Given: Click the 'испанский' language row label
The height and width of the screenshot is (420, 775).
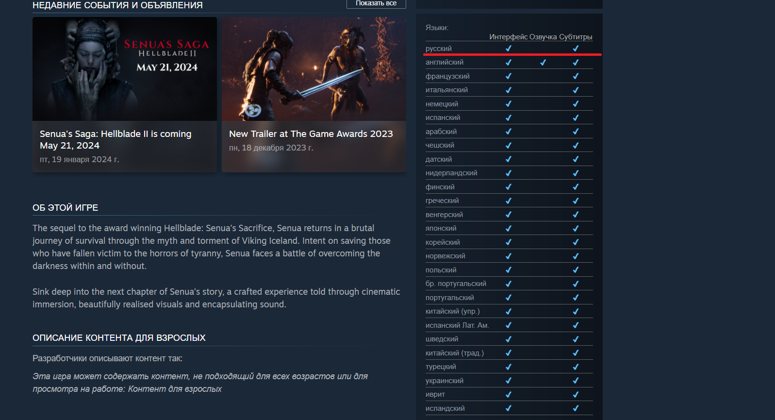Looking at the screenshot, I should click(x=443, y=118).
